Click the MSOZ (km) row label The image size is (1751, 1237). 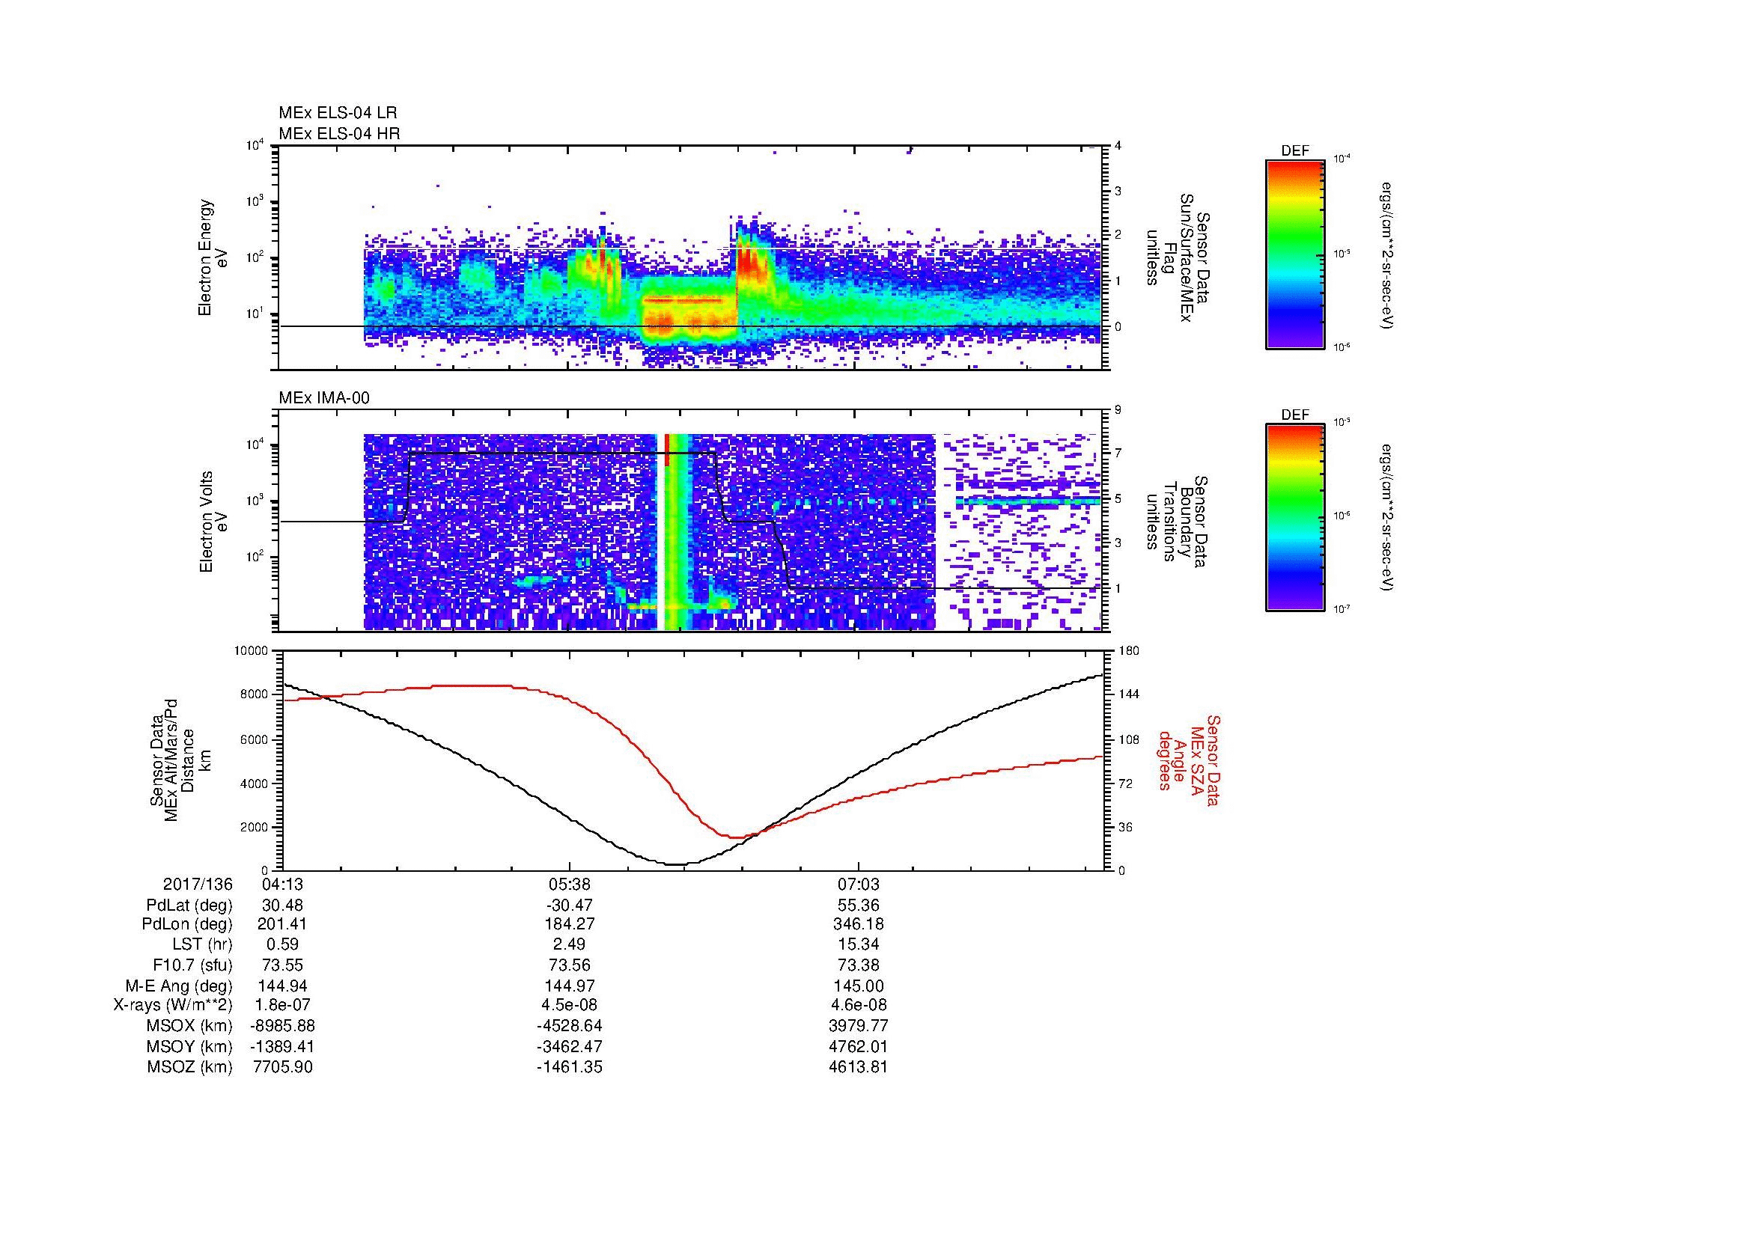[x=189, y=1067]
